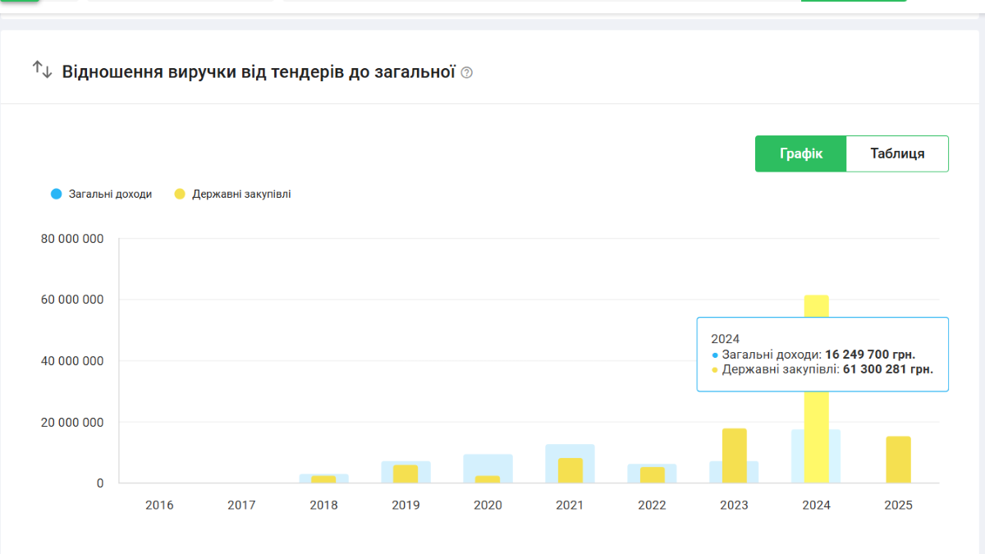This screenshot has height=554, width=985.
Task: Switch to the Таблиця view
Action: coord(897,153)
